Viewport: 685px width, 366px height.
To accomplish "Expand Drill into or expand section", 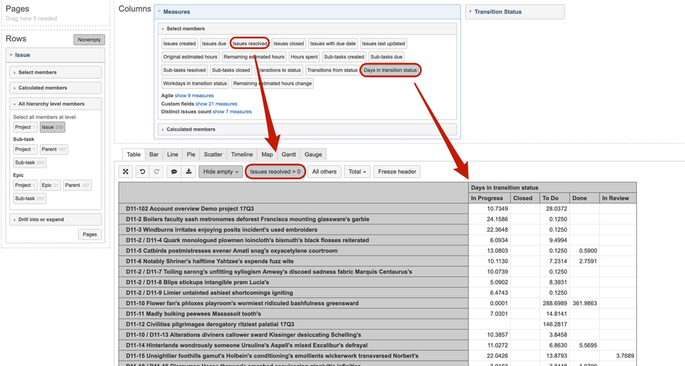I will pos(56,220).
